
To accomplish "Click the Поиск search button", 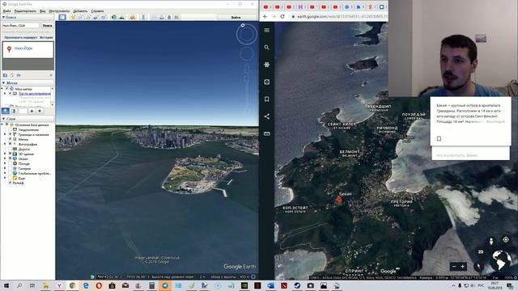I will pos(47,25).
